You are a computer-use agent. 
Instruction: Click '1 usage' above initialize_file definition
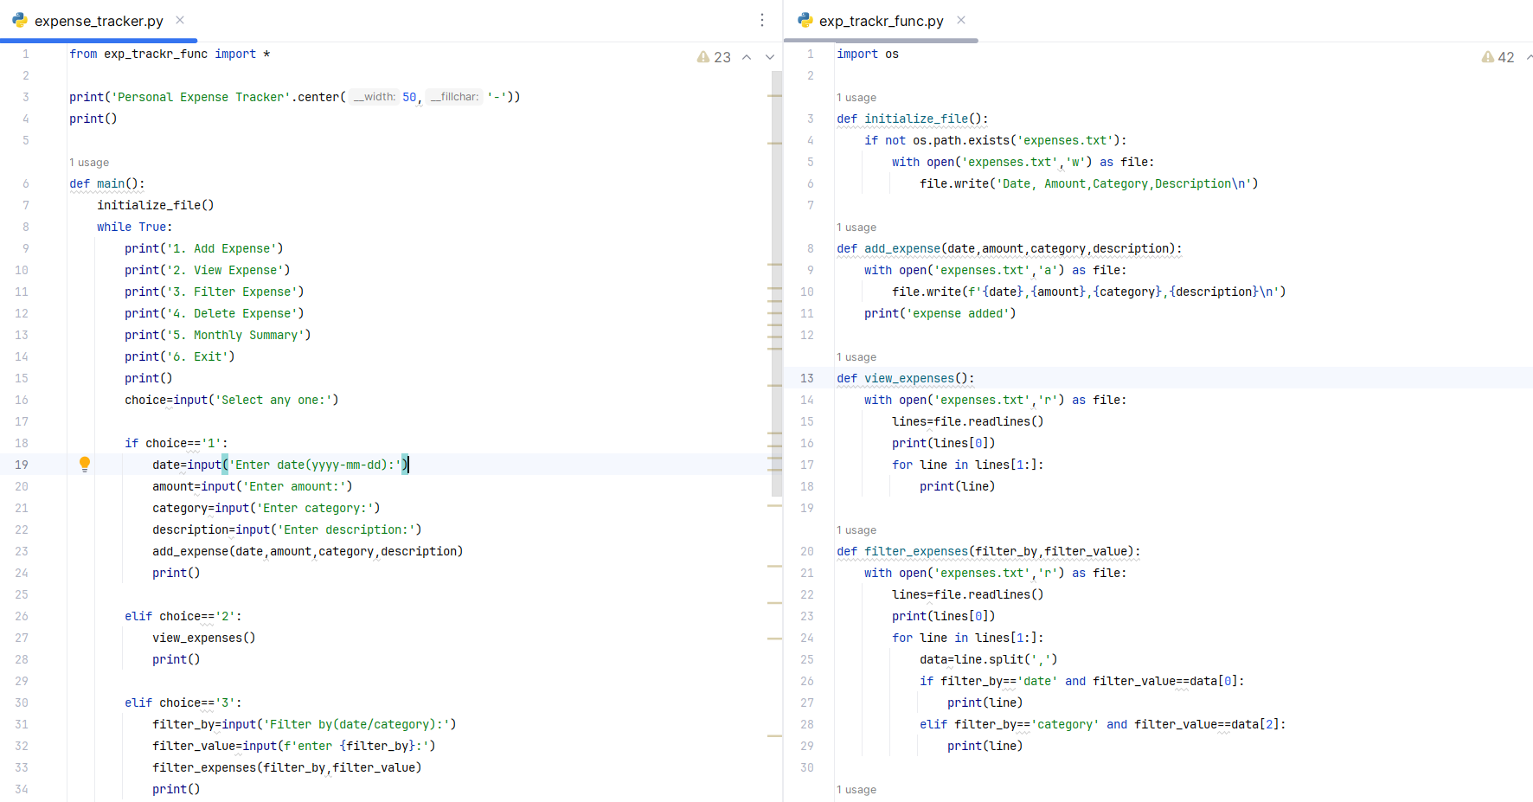856,97
